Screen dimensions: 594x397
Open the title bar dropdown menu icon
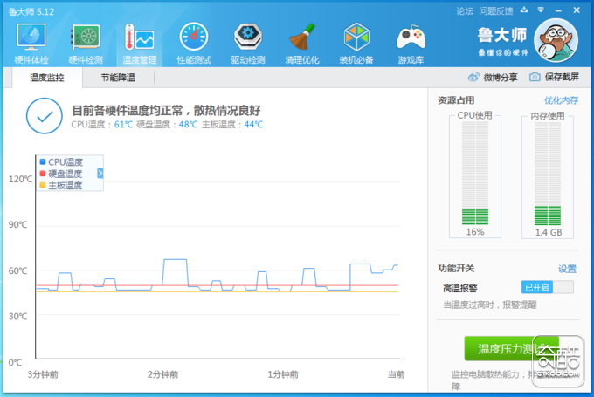tap(541, 10)
